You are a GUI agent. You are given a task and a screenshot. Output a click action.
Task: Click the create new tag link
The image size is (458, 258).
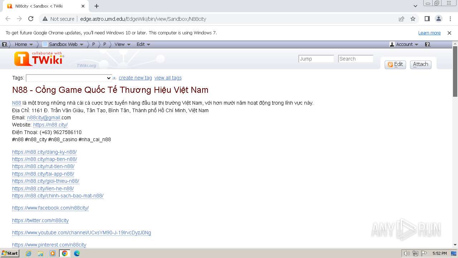tap(135, 78)
